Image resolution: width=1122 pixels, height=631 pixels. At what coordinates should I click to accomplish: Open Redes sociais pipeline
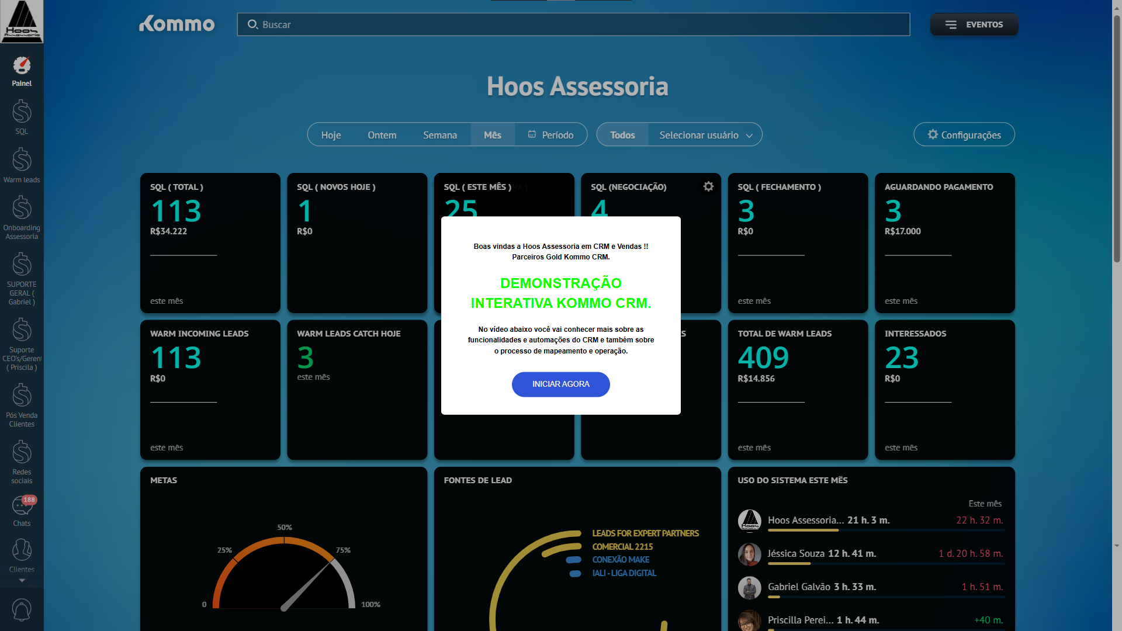pos(22,462)
